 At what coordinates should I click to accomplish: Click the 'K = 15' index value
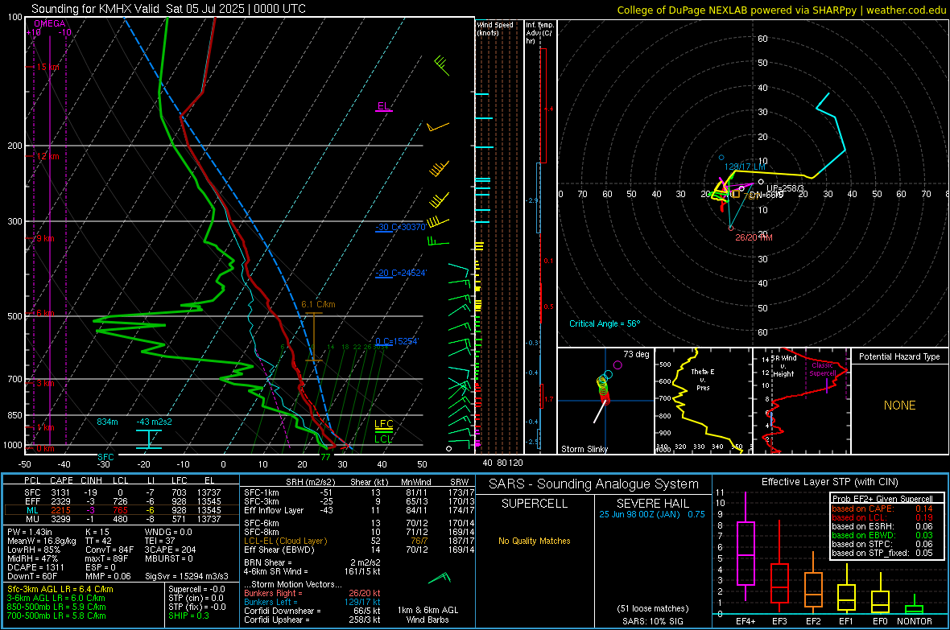pyautogui.click(x=97, y=532)
